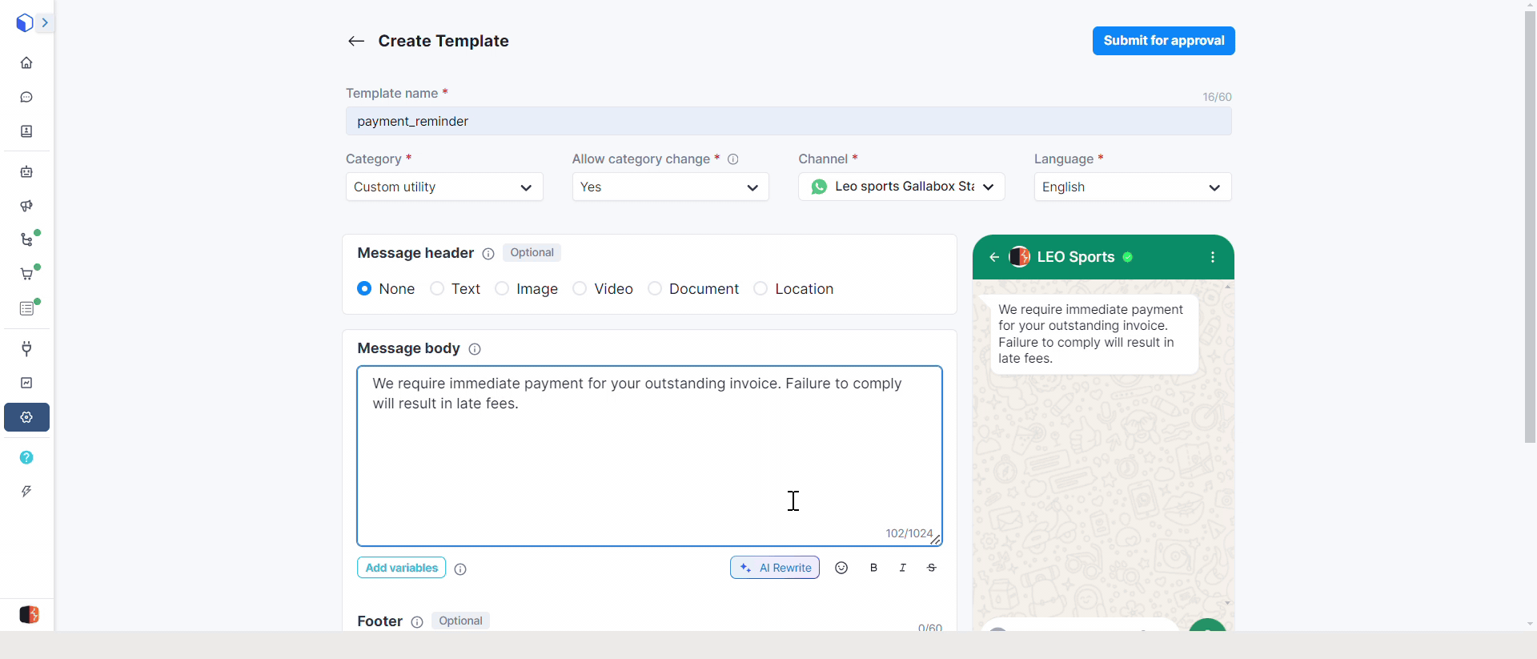This screenshot has width=1537, height=659.
Task: Open the shopping cart icon in sidebar
Action: [26, 274]
